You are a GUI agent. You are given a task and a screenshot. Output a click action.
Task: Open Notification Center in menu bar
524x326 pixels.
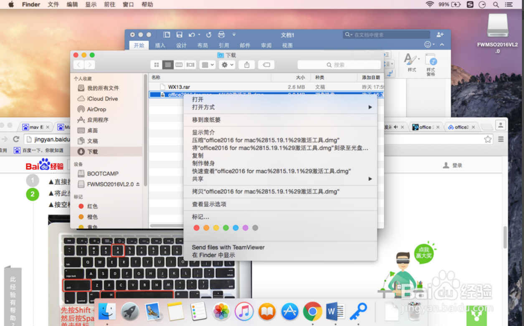click(x=509, y=5)
